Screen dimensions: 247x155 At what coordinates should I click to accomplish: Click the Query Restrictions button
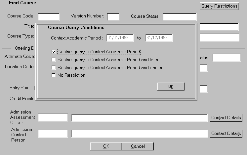(x=219, y=6)
